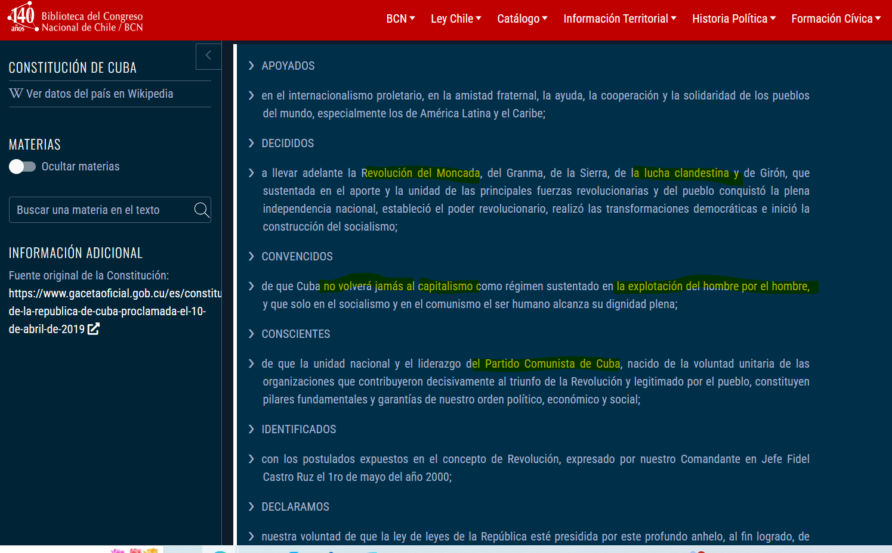The height and width of the screenshot is (553, 892).
Task: Click the external link icon after de-abril-de-2019
Action: pos(94,329)
